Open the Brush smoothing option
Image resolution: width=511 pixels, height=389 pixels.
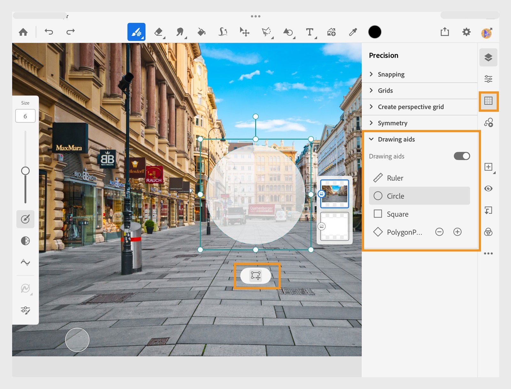(25, 263)
